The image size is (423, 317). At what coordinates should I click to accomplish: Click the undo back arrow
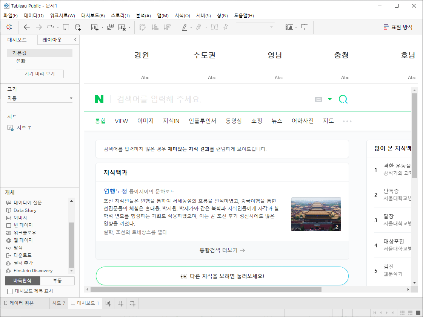(x=26, y=27)
